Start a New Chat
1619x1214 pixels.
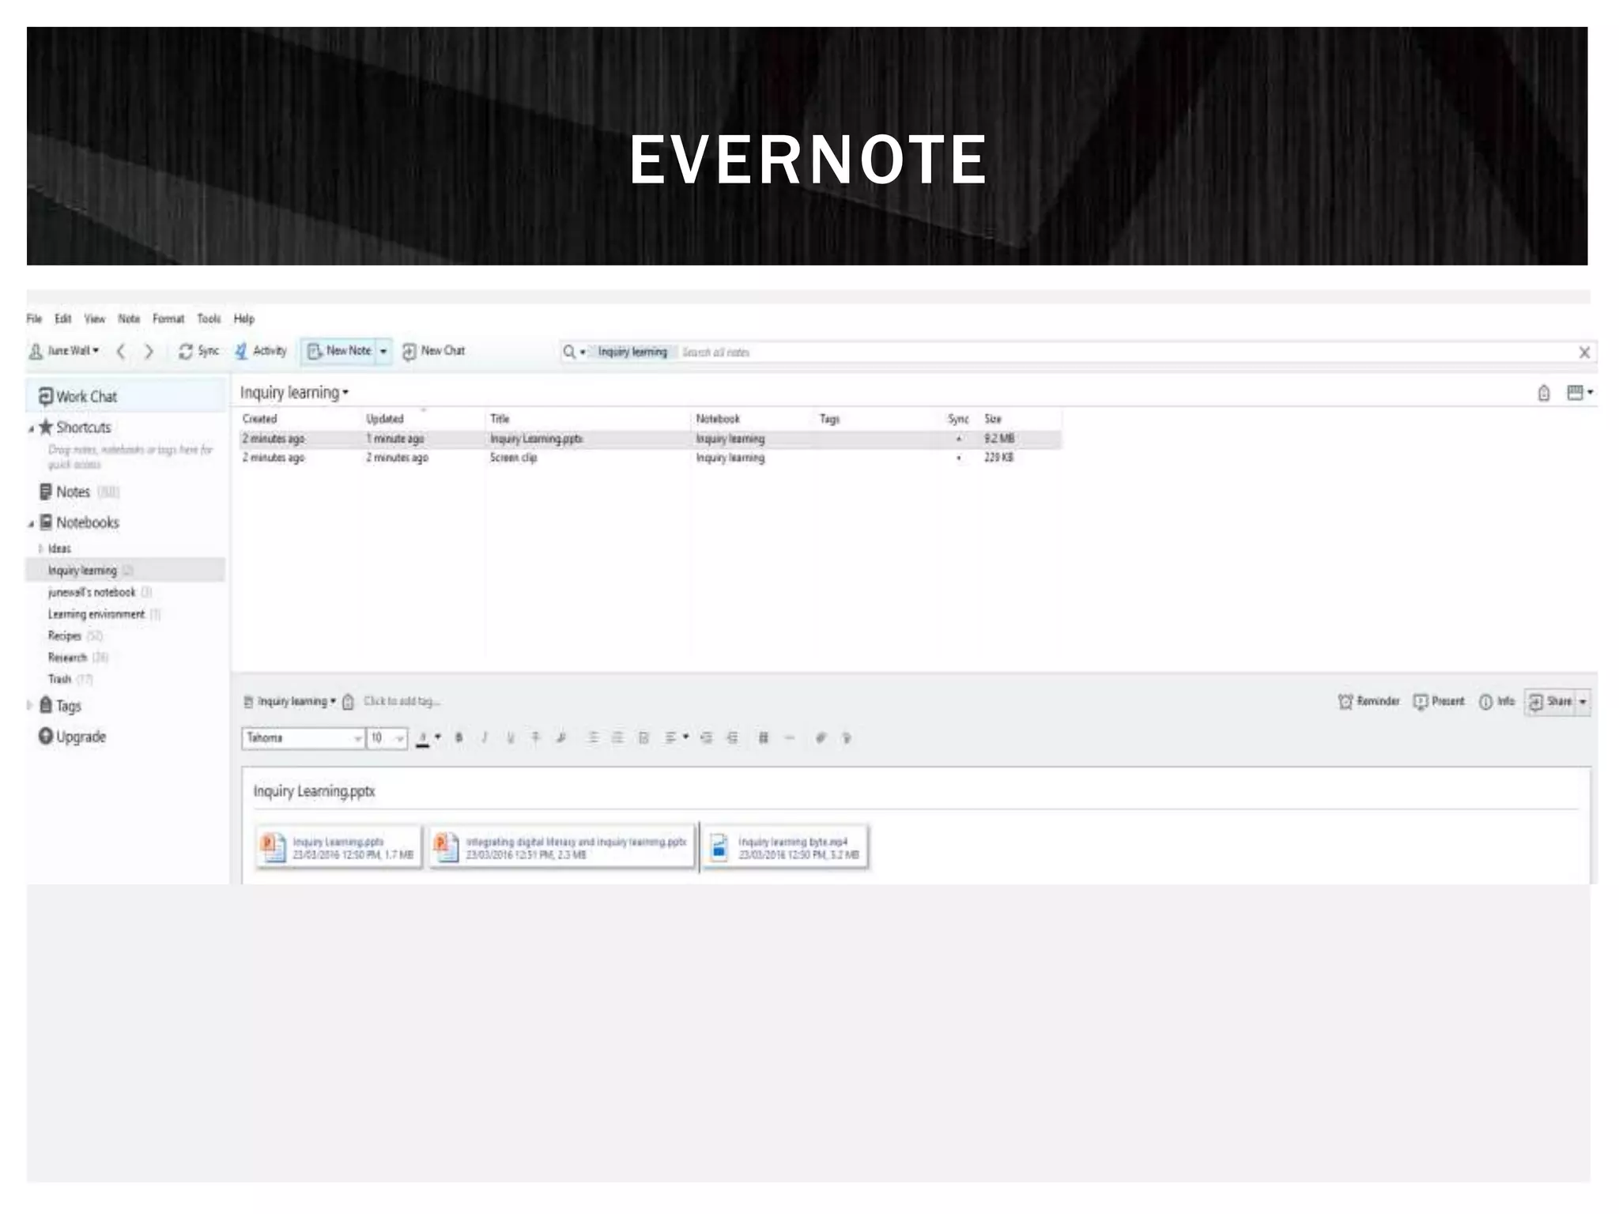pyautogui.click(x=433, y=351)
